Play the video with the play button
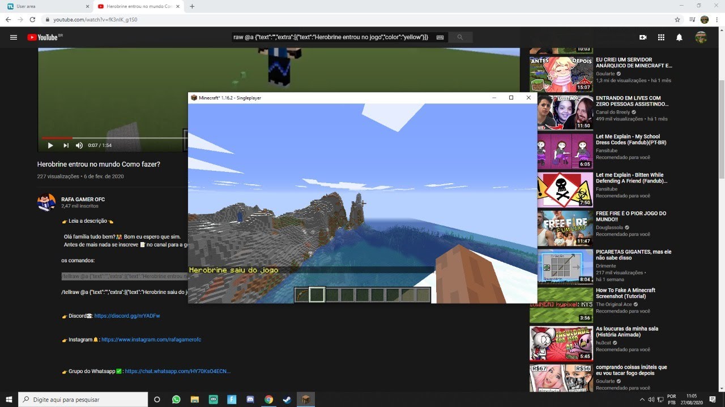725x407 pixels. click(50, 145)
